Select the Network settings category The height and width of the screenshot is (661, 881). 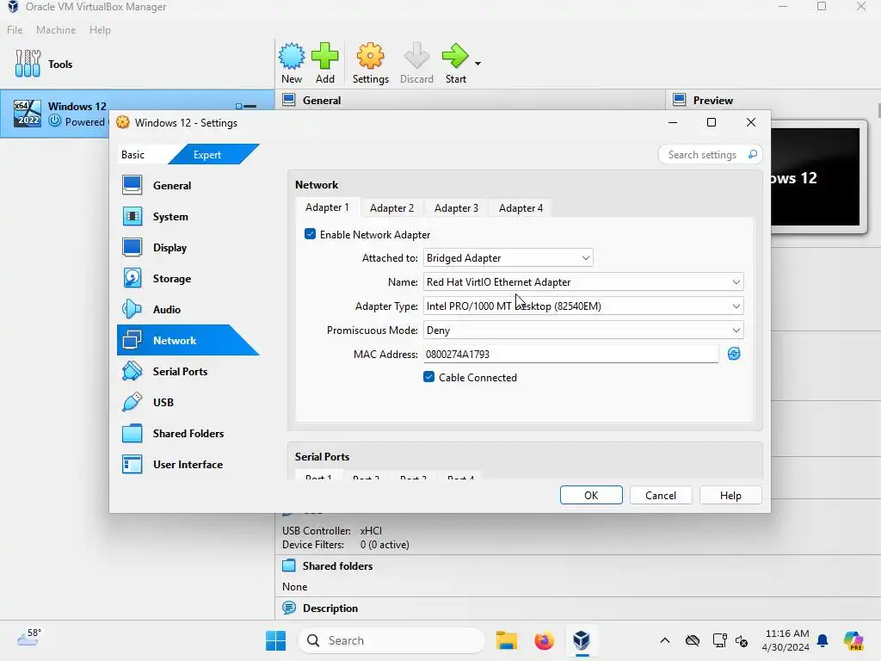(x=188, y=340)
